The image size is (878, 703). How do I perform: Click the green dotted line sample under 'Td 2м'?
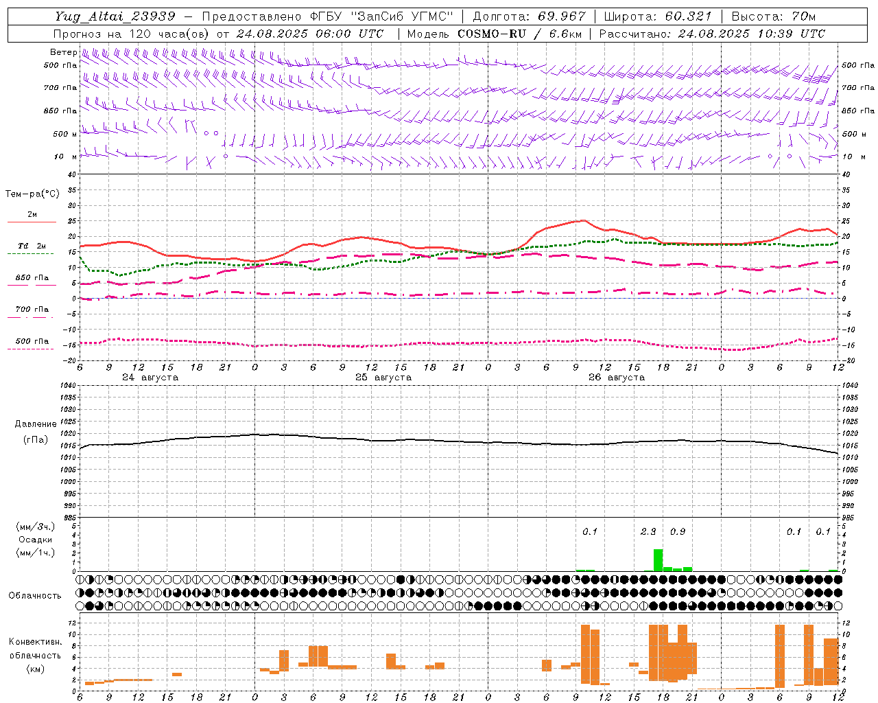[x=30, y=254]
